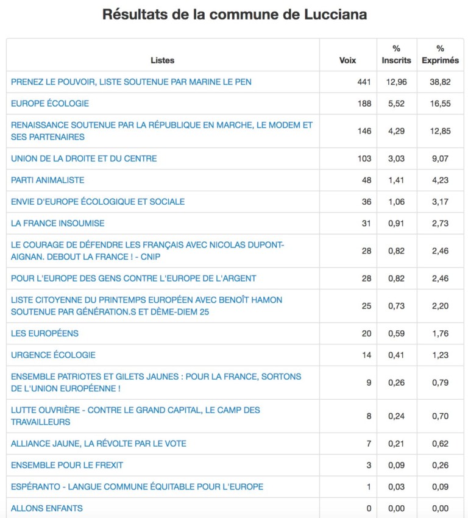Click the % Exprimés column header

click(x=440, y=54)
